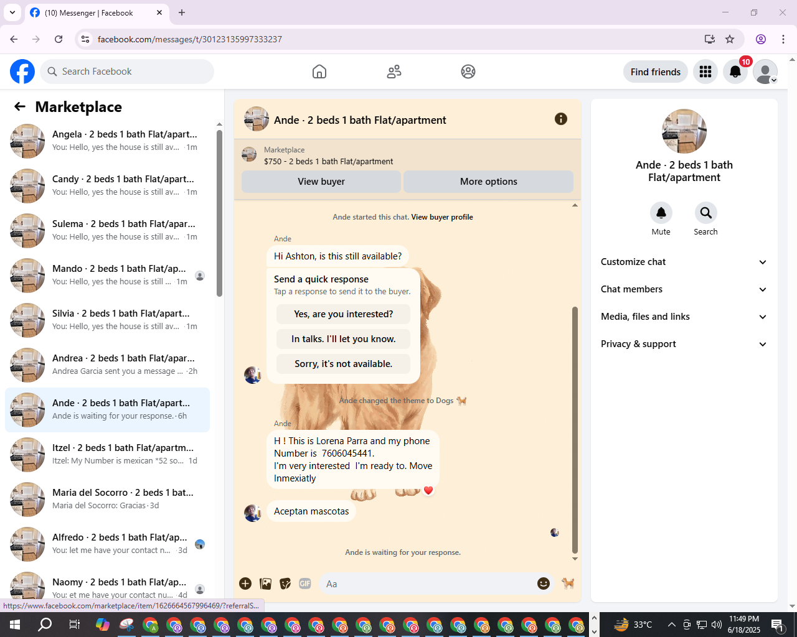
Task: Open Andrea's conversation in the list
Action: coord(107,365)
